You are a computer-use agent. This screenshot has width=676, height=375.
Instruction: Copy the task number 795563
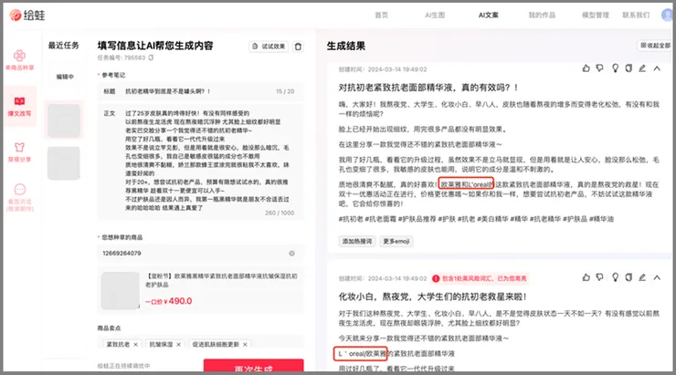pyautogui.click(x=151, y=57)
